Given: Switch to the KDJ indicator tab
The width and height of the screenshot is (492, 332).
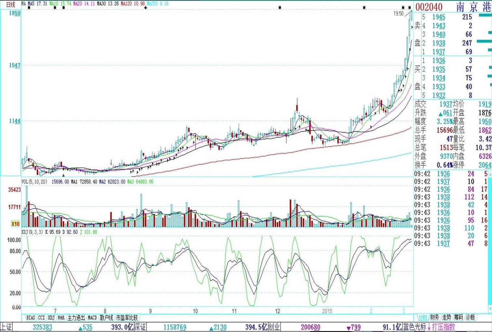Looking at the screenshot, I should point(51,318).
